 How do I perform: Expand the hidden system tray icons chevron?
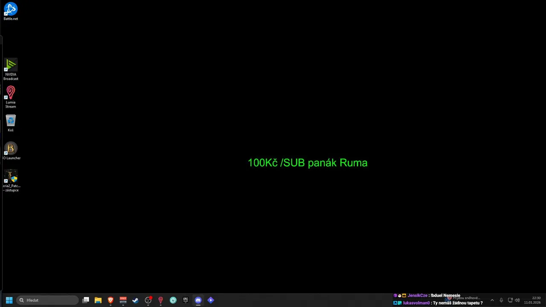pyautogui.click(x=492, y=300)
